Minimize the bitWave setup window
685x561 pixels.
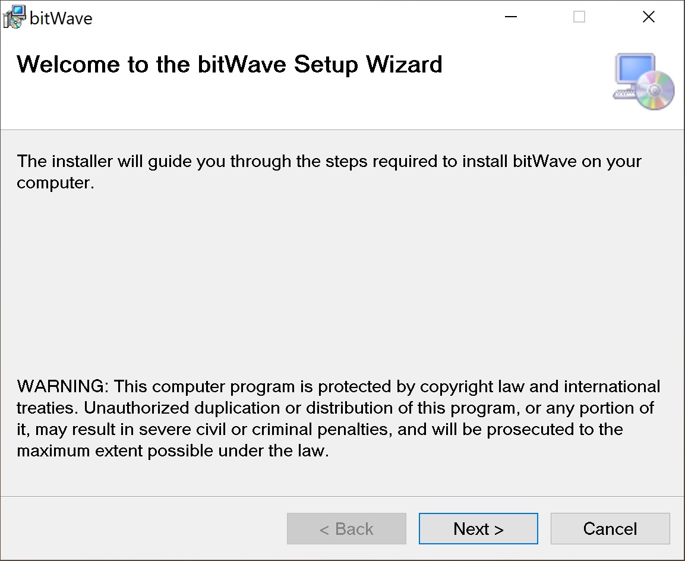point(510,17)
